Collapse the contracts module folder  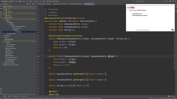pos(4,17)
